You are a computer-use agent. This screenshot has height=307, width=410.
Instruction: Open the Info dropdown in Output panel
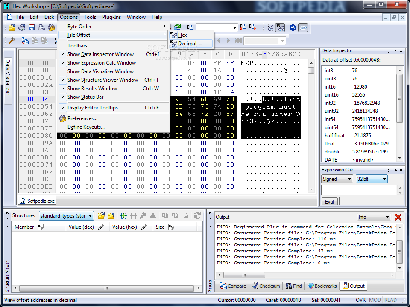click(374, 217)
